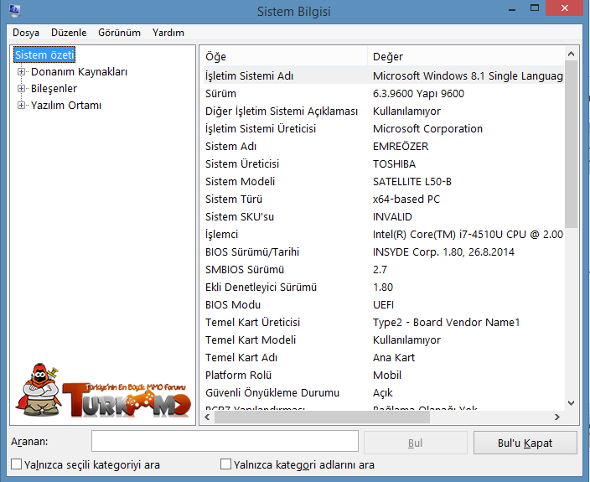Click the value x64-based PC
This screenshot has height=482, width=590.
406,199
